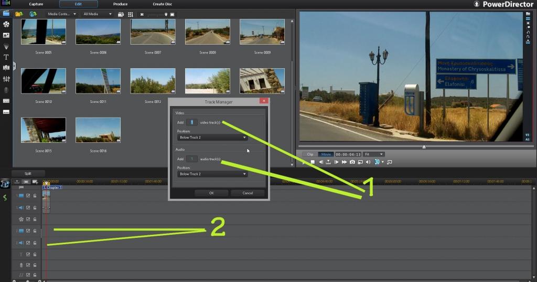
Task: Lock video track 1 with padlock
Action: [x=35, y=196]
